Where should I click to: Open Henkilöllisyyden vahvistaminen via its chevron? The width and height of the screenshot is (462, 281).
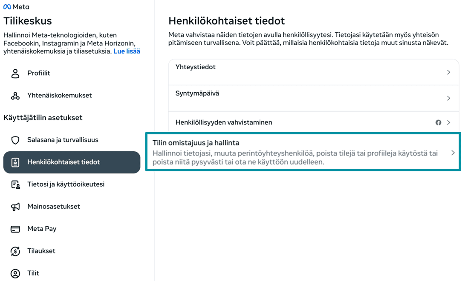tap(448, 122)
